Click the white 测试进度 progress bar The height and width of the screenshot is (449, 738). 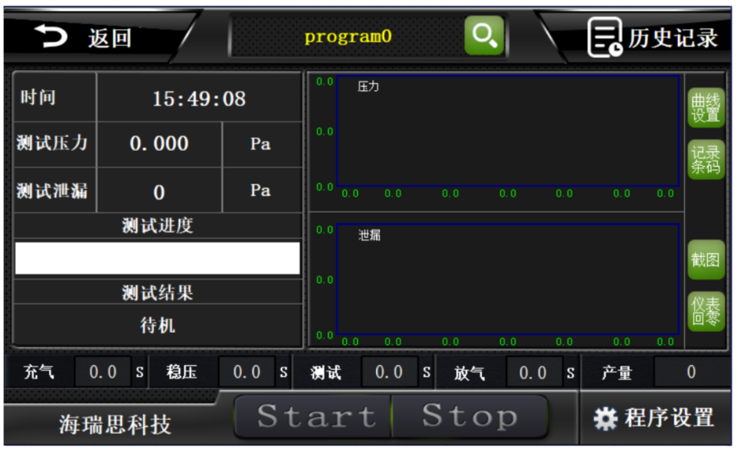[157, 258]
